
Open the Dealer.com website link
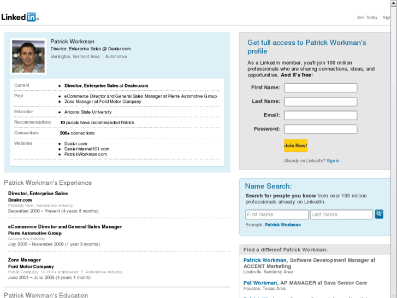click(75, 144)
